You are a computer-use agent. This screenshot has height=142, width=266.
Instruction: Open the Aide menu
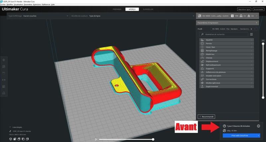53,5
